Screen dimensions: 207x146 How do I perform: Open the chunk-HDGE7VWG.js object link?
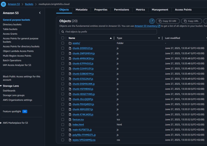[83, 94]
